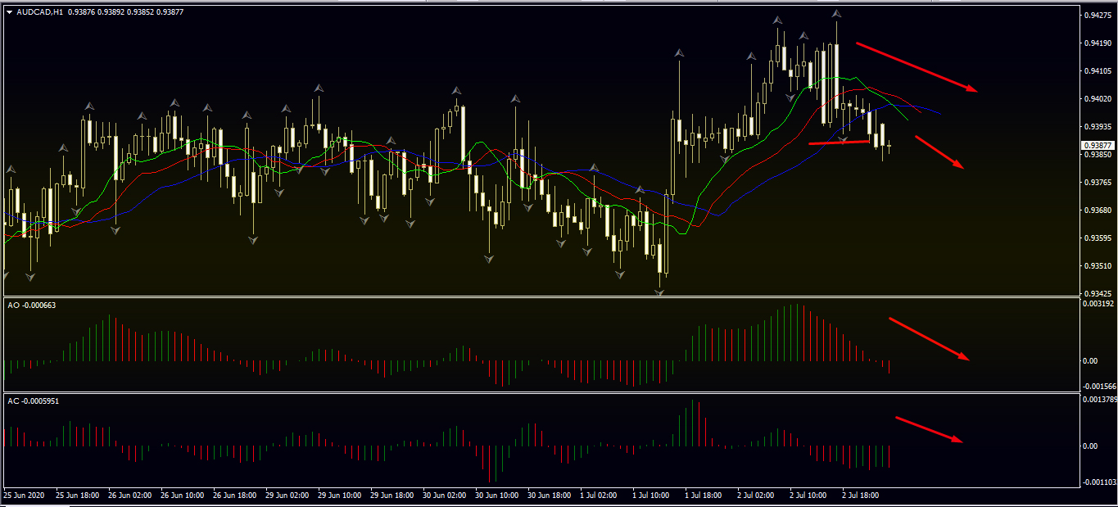Click the 0.93425 price scale value
This screenshot has height=507, width=1118.
point(1095,293)
